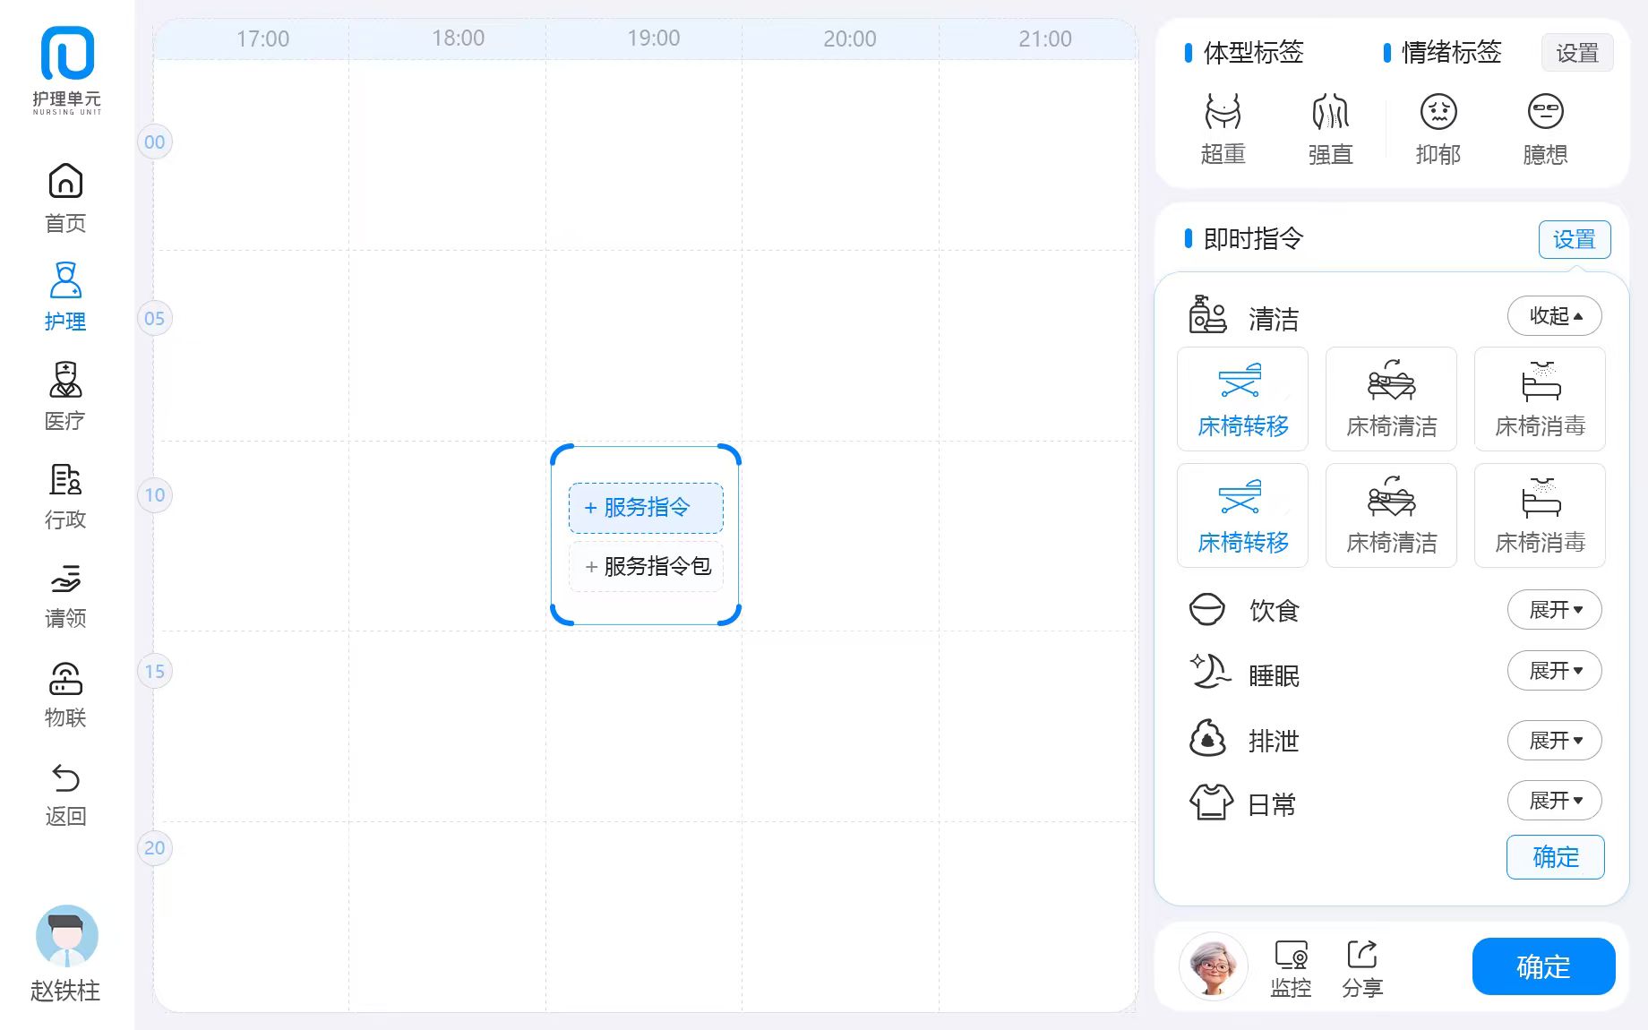Click 设置 next to 即时指令
The width and height of the screenshot is (1648, 1030).
click(x=1574, y=239)
